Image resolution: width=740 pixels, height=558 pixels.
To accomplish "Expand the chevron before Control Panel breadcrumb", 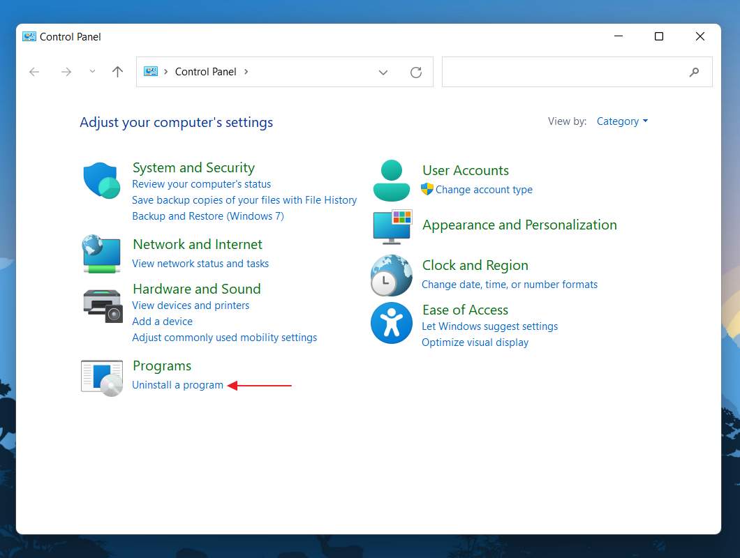I will point(165,72).
